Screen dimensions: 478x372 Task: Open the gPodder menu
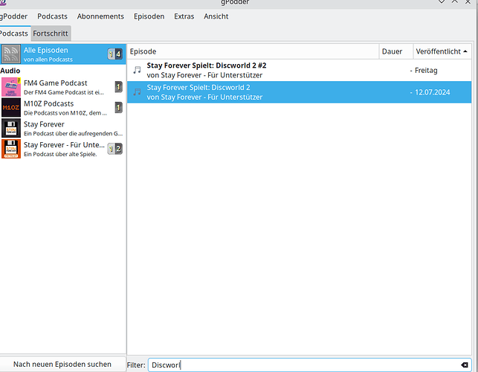(x=13, y=16)
